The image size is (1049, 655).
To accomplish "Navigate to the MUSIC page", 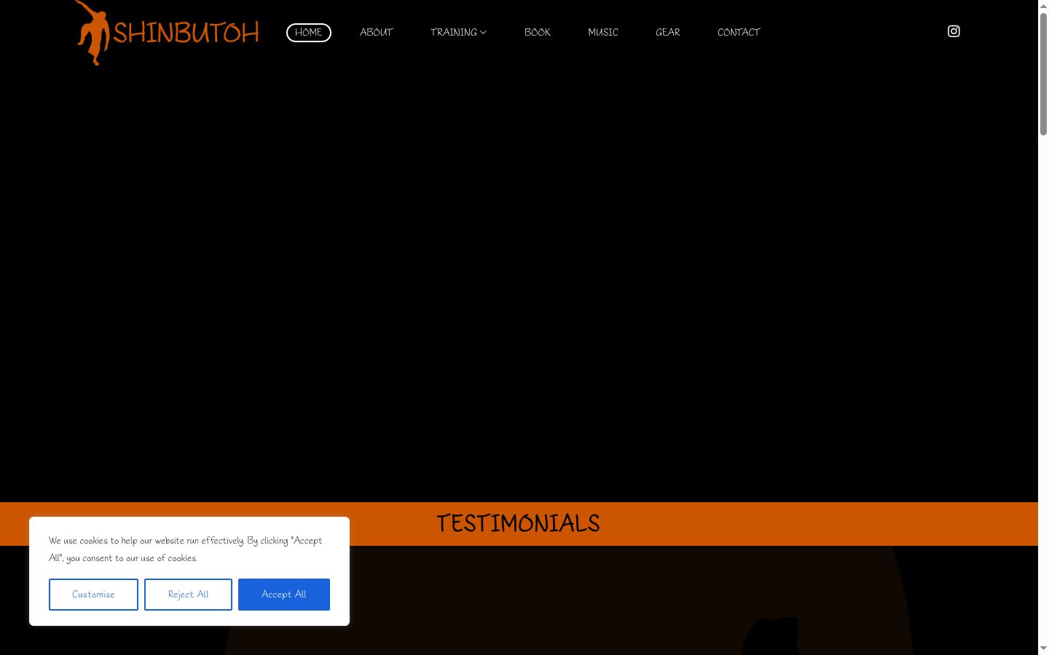I will (603, 33).
